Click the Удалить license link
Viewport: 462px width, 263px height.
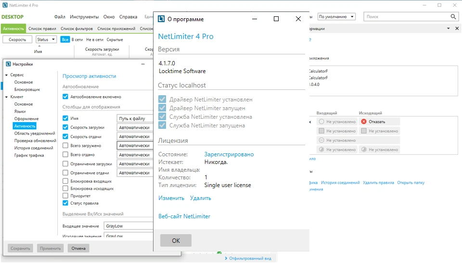coord(200,198)
